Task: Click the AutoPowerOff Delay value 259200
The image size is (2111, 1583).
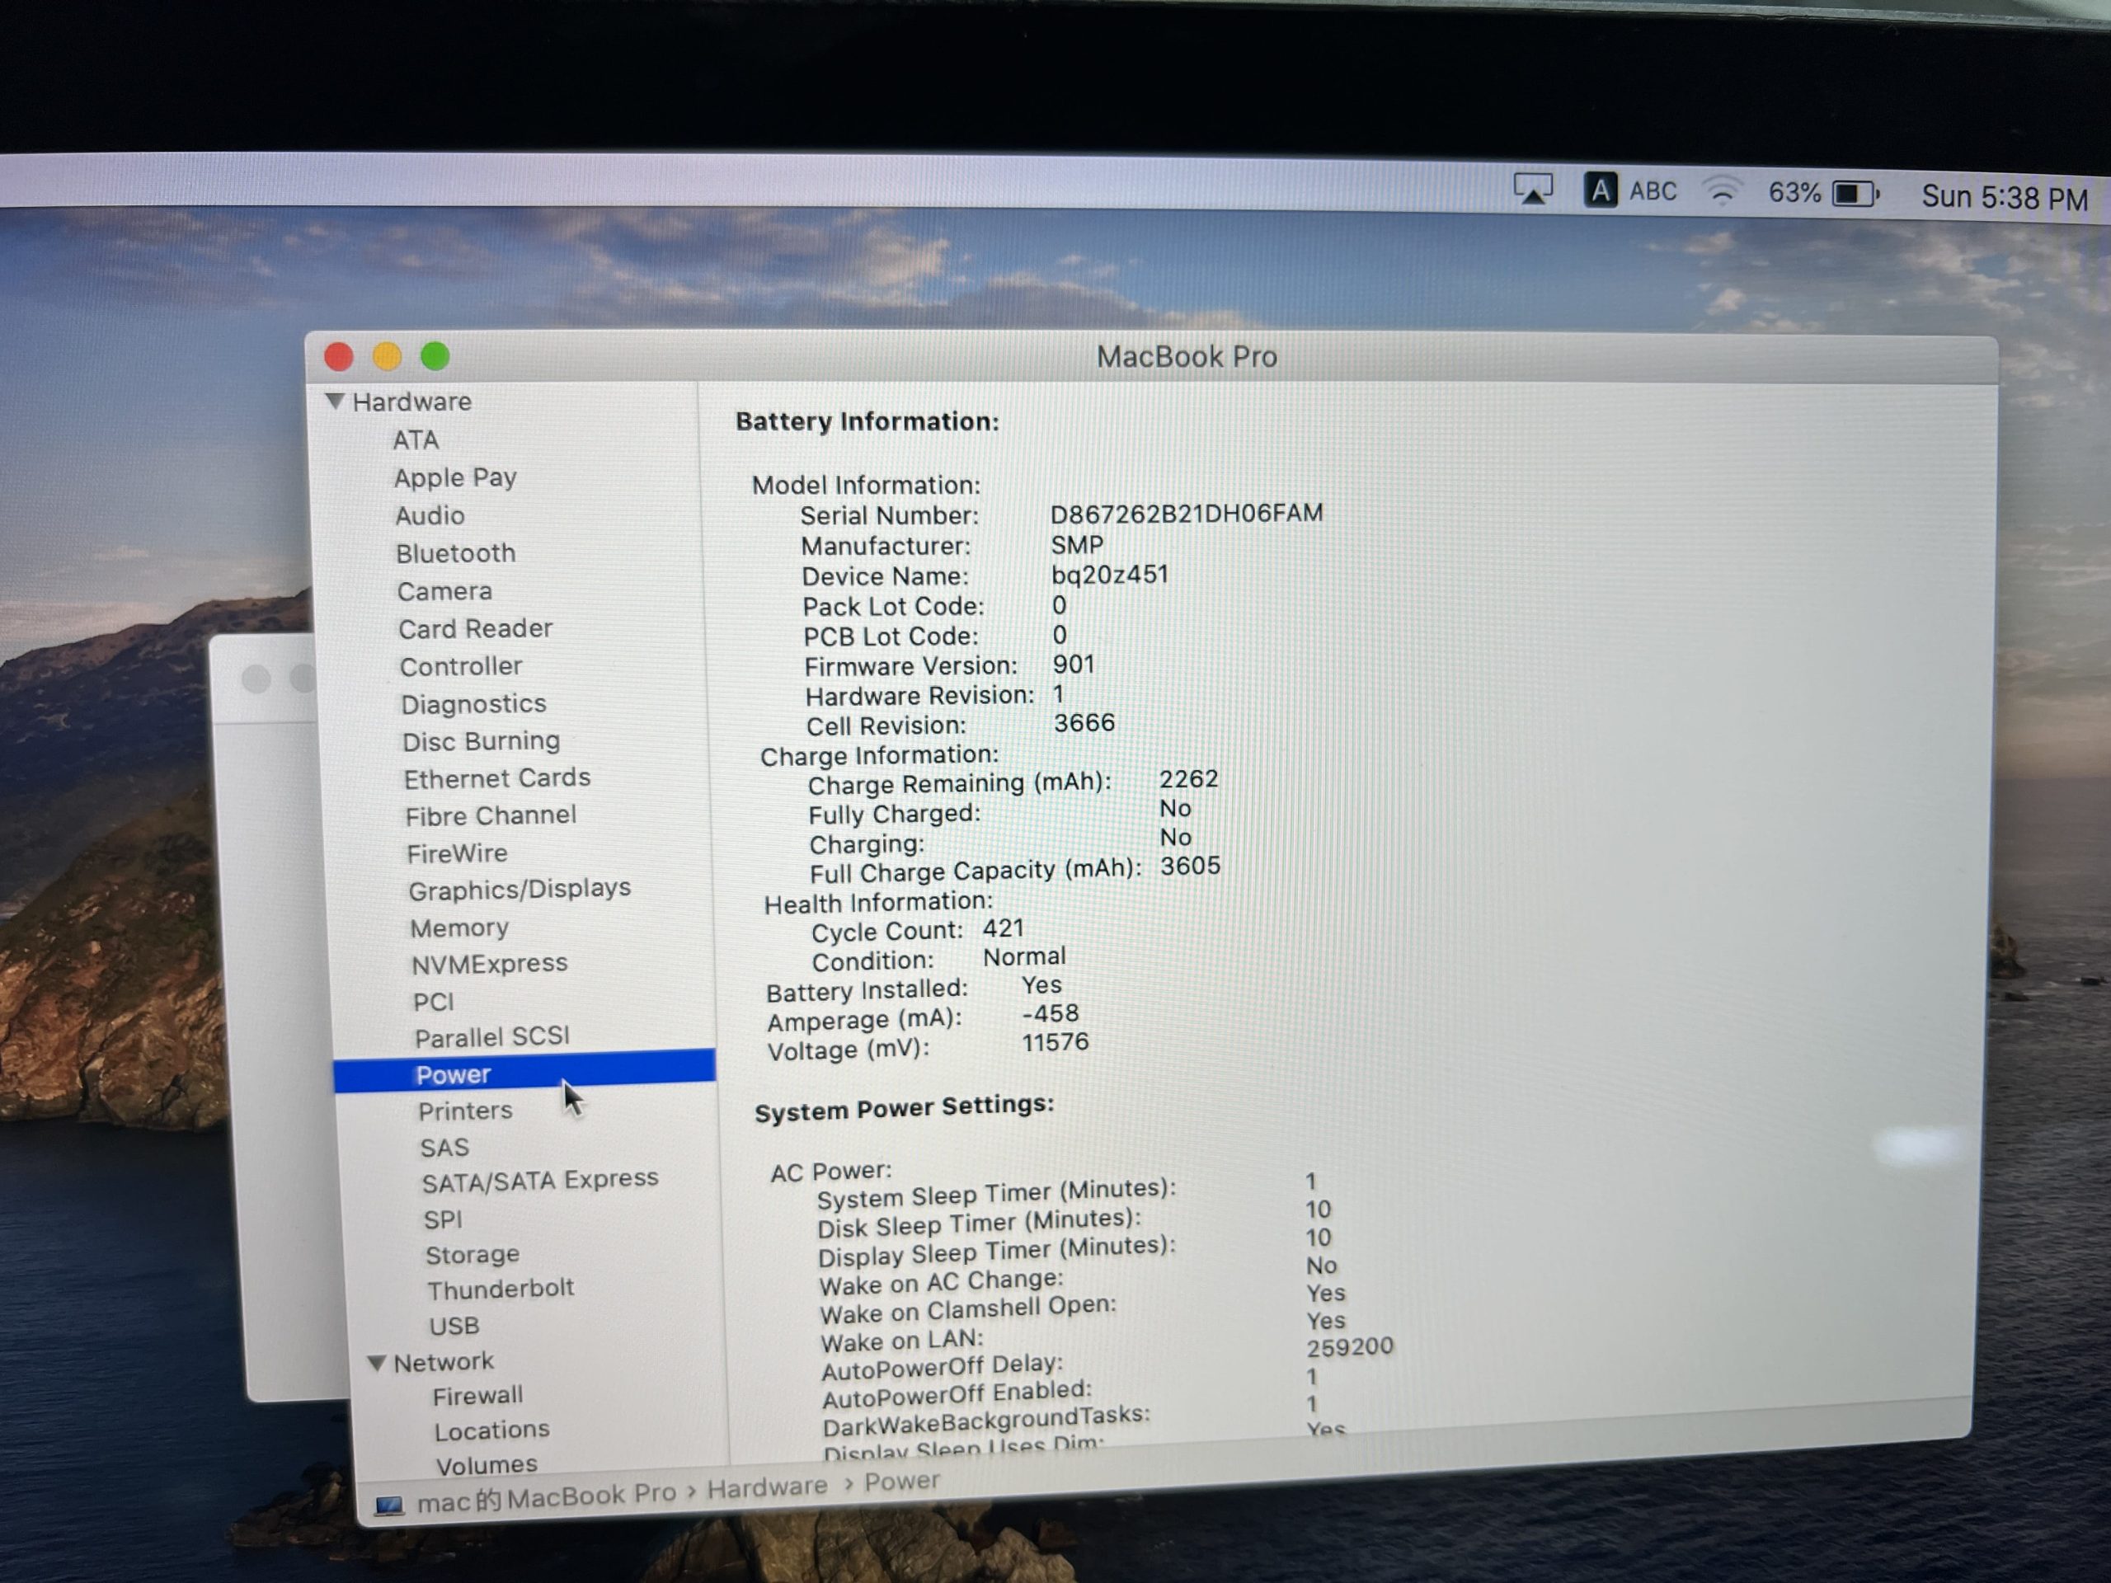Action: (x=1349, y=1347)
